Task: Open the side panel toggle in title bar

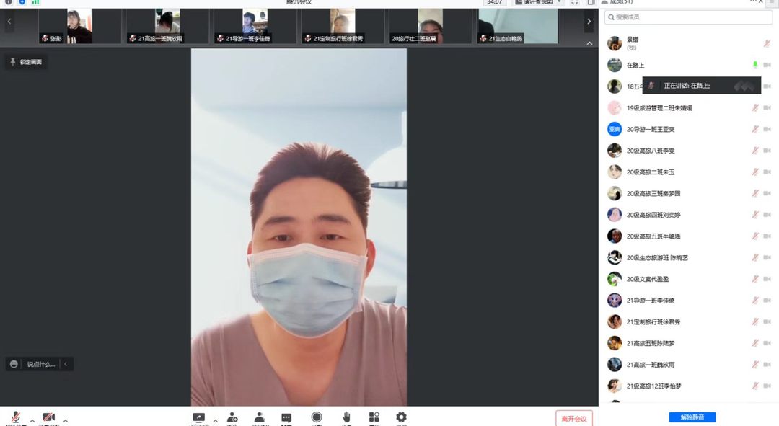Action: 591,2
